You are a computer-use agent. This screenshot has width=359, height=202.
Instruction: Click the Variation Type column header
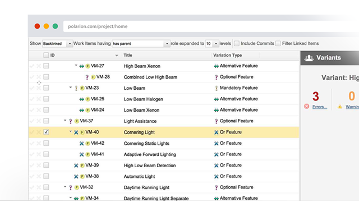[x=227, y=55]
